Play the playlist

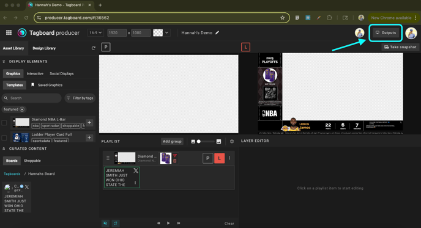[x=168, y=223]
